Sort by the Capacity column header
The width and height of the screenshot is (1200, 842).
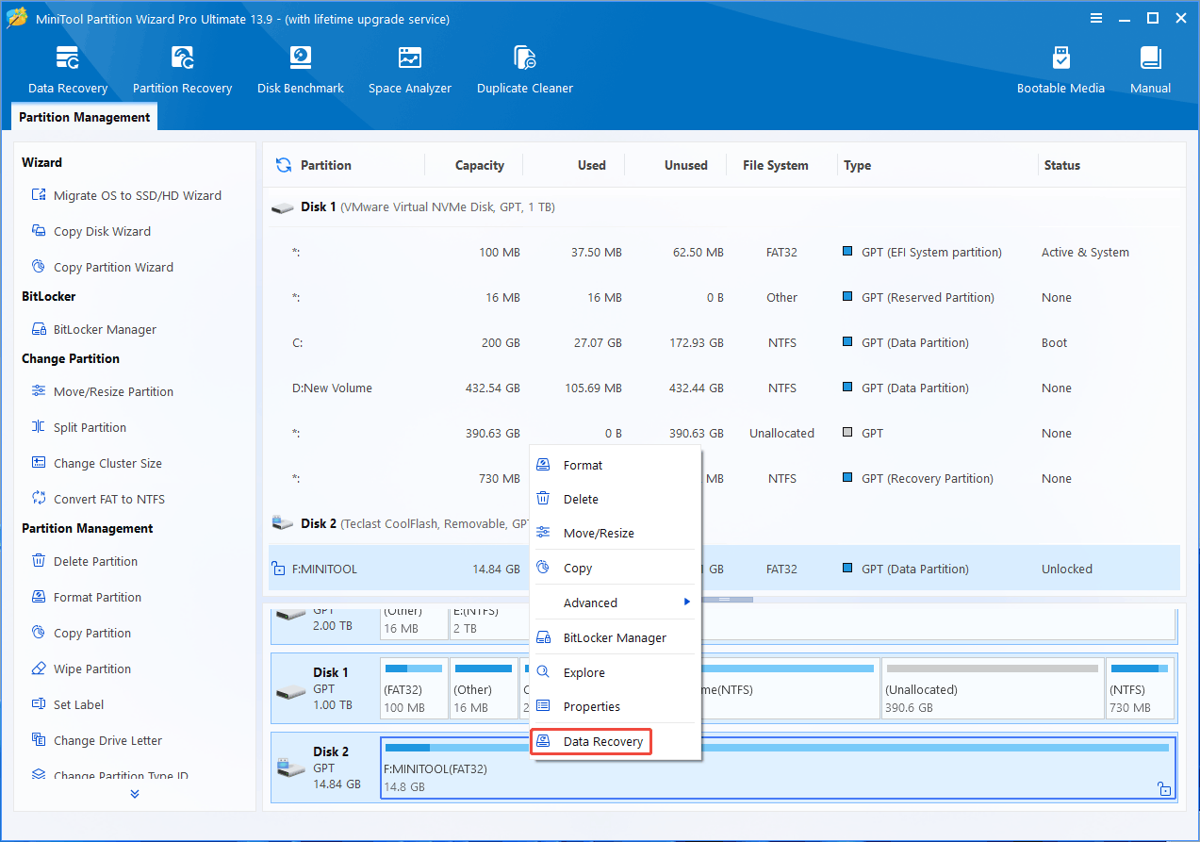(479, 165)
